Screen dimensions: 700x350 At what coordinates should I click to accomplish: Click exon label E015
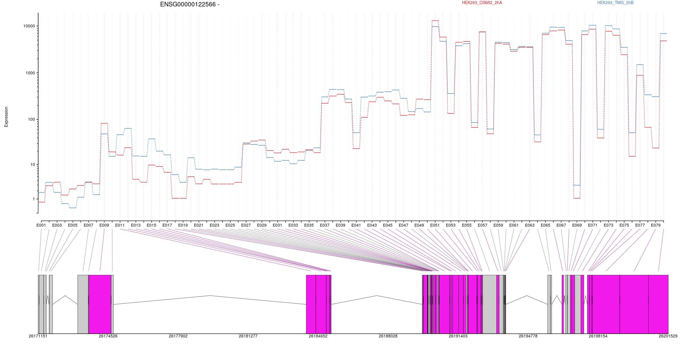coord(151,225)
